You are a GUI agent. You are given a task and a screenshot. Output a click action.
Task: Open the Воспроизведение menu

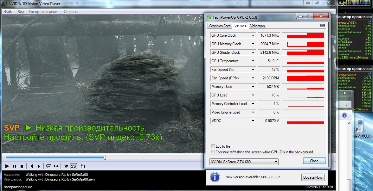click(44, 12)
